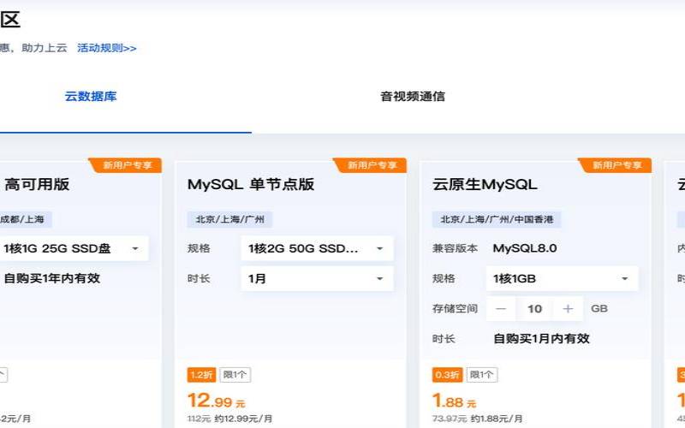The height and width of the screenshot is (428, 685).
Task: Click the MySQL8.0 compatible version value
Action: [525, 248]
